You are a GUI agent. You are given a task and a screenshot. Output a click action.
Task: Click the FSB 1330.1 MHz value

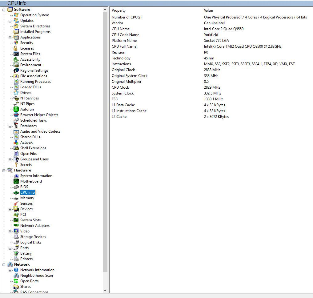tap(213, 99)
